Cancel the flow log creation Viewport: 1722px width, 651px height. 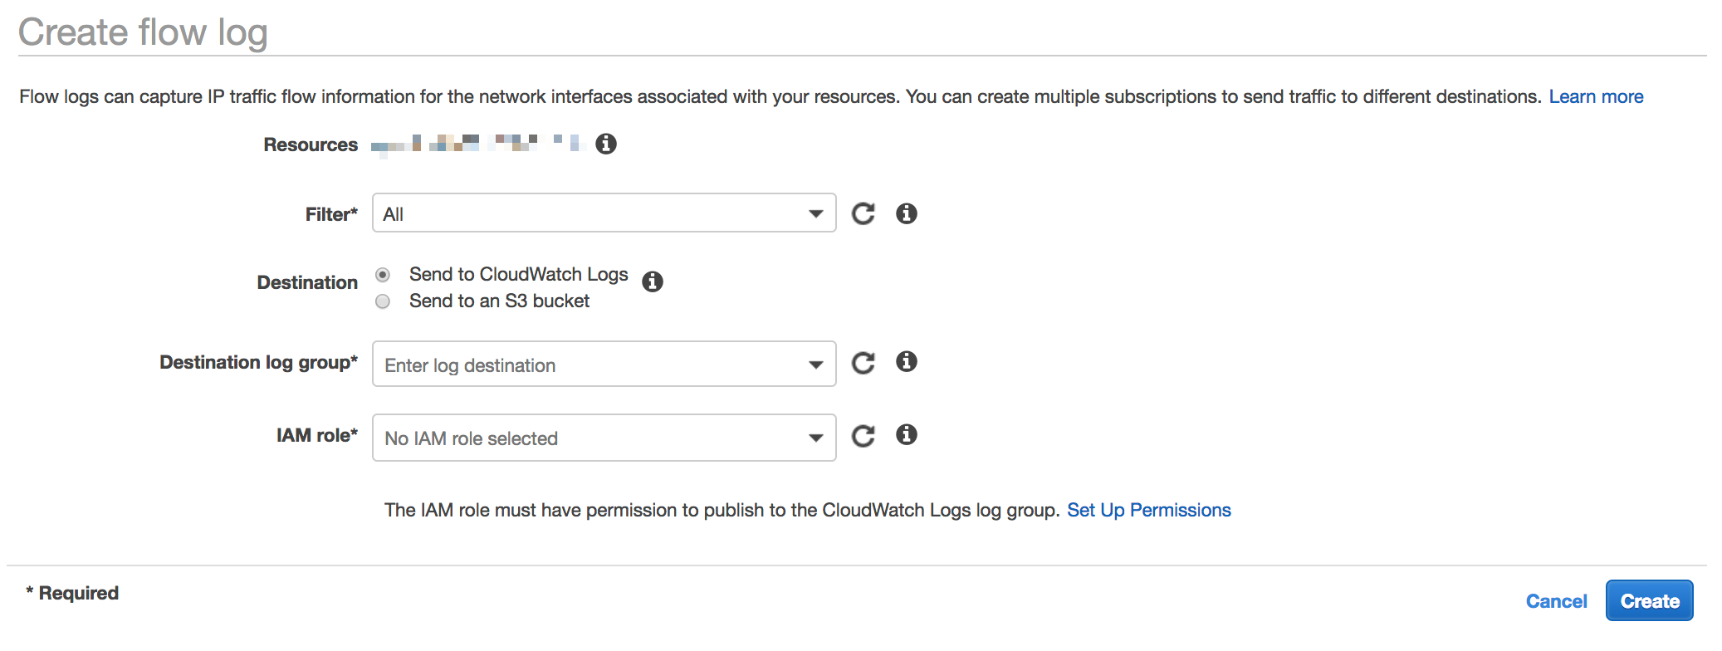tap(1555, 601)
